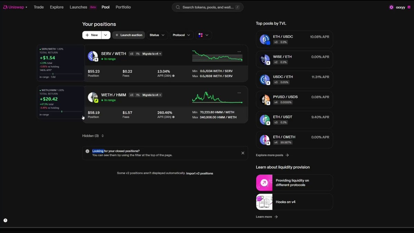
Task: Open the oxxyy account avatar
Action: [391, 7]
